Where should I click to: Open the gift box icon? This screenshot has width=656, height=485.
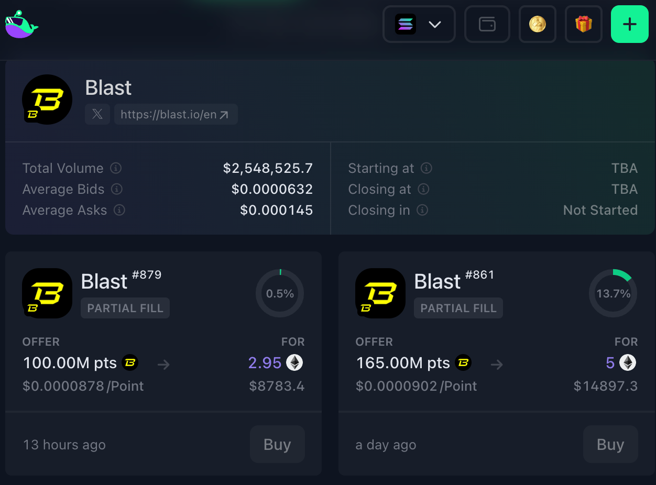pos(583,24)
